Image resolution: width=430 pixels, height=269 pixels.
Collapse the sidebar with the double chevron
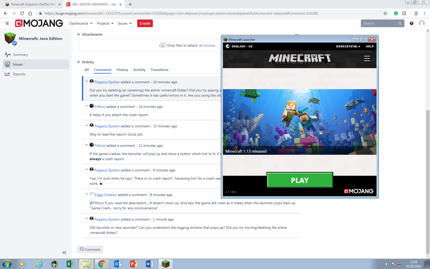(64, 253)
